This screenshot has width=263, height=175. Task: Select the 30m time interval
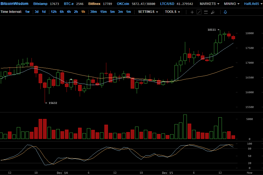[93, 12]
